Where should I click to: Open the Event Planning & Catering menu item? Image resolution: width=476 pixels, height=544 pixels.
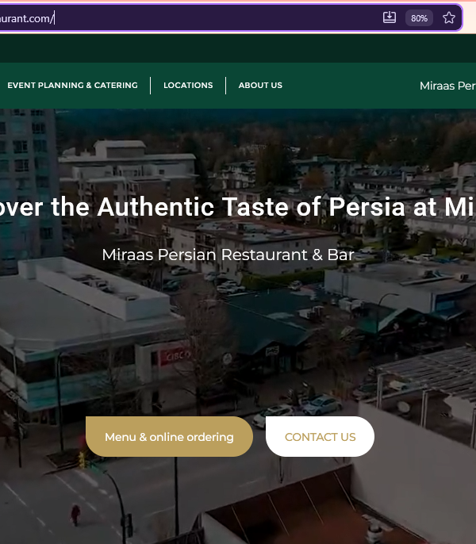click(x=72, y=86)
